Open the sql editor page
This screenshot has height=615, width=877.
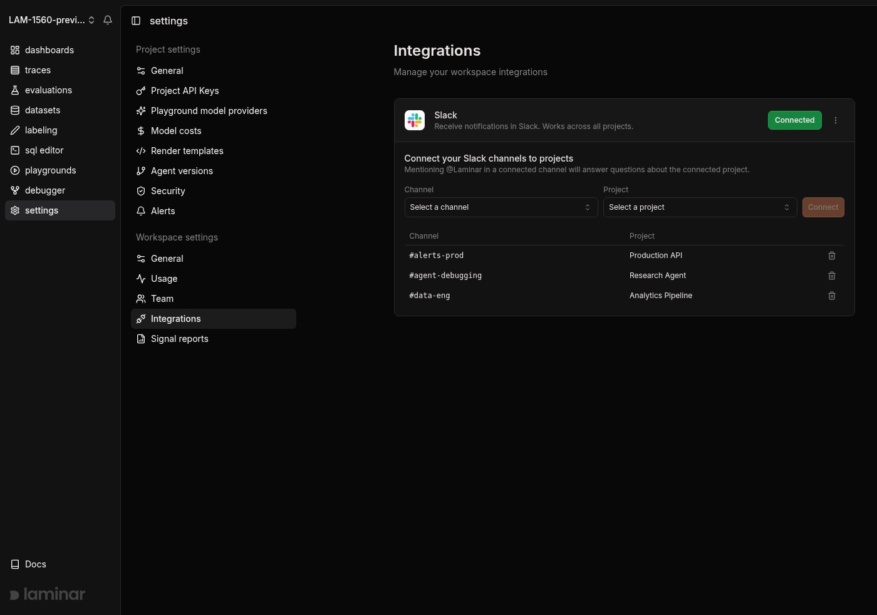coord(60,150)
